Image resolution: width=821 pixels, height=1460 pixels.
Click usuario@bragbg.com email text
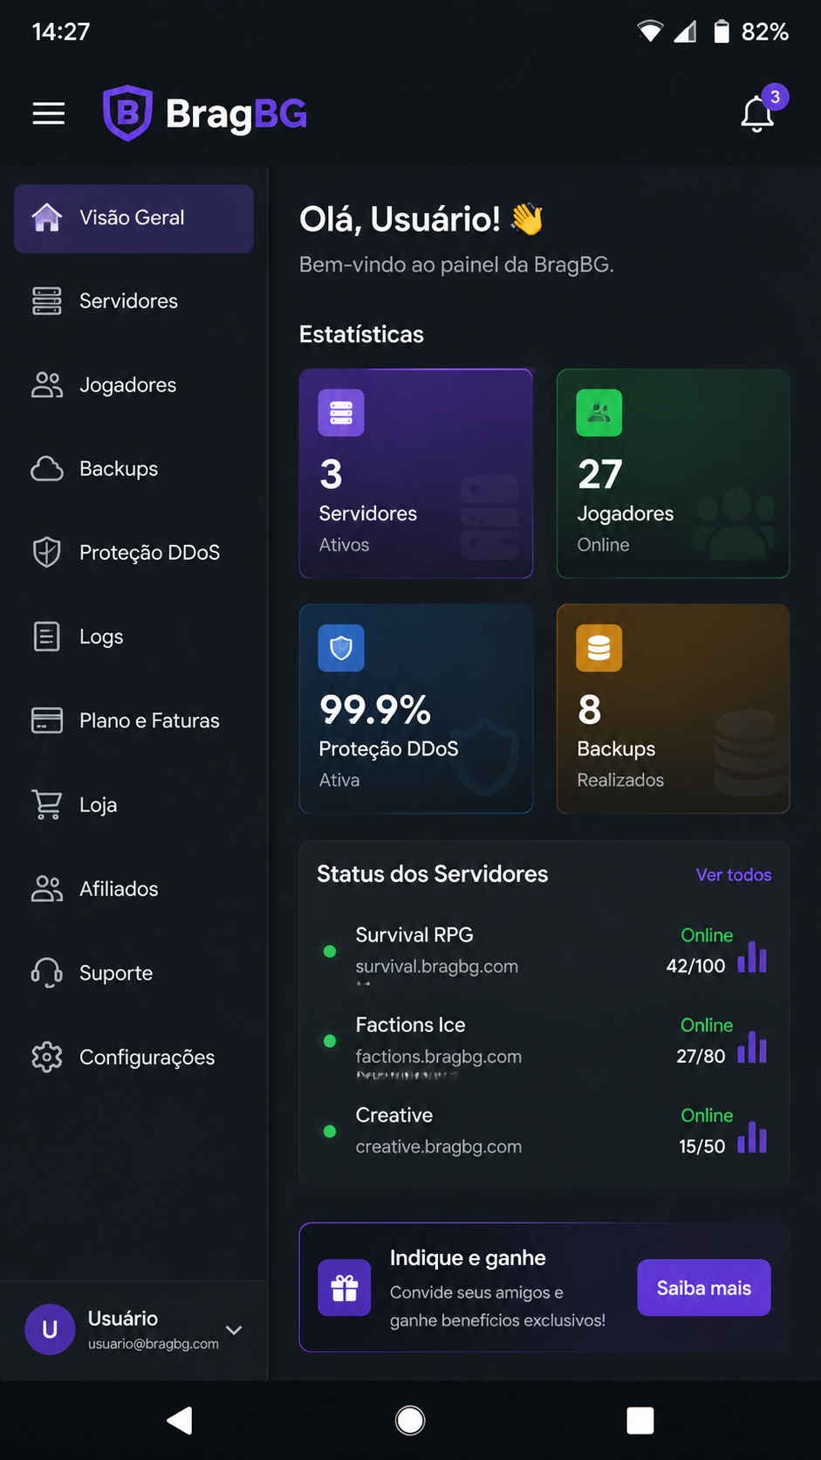tap(154, 1344)
